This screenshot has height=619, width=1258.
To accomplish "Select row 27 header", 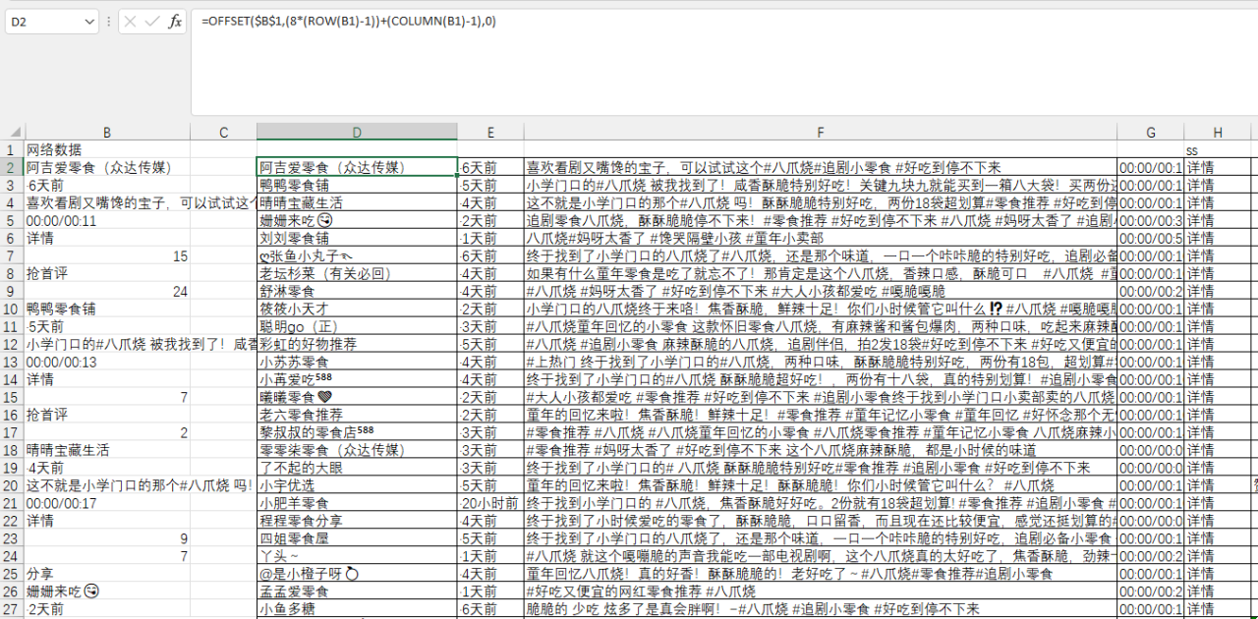I will [12, 610].
